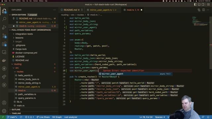212x119 pixels.
Task: Open mirror_body_json.rs in file tree
Action: tap(28, 79)
